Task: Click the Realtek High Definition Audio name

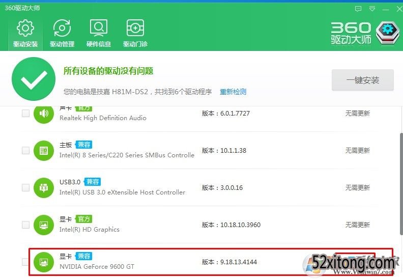Action: [103, 118]
